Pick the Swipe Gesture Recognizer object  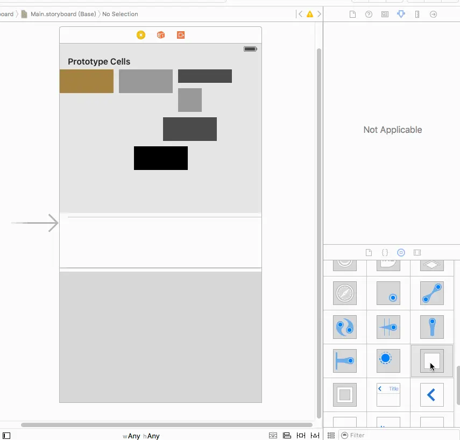pyautogui.click(x=388, y=327)
